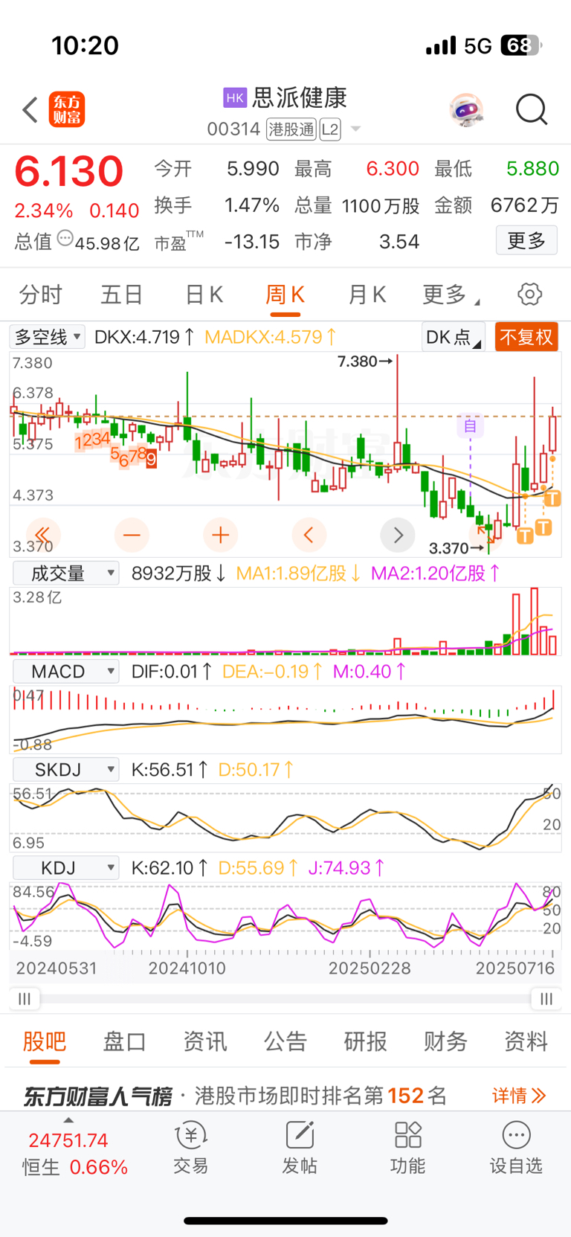Expand stock code dropdown triangle
571x1237 pixels.
coord(355,129)
